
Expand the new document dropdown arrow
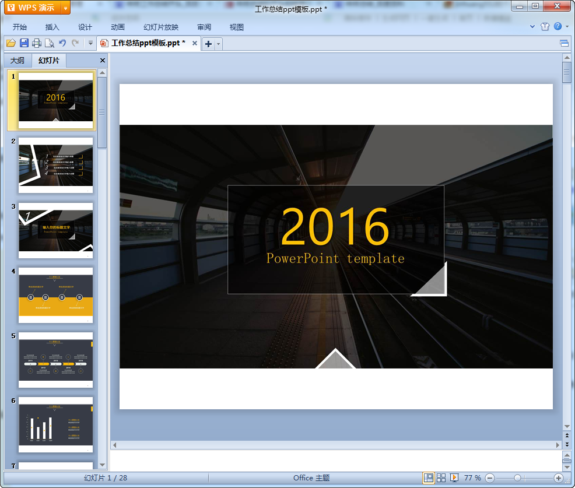click(x=218, y=44)
